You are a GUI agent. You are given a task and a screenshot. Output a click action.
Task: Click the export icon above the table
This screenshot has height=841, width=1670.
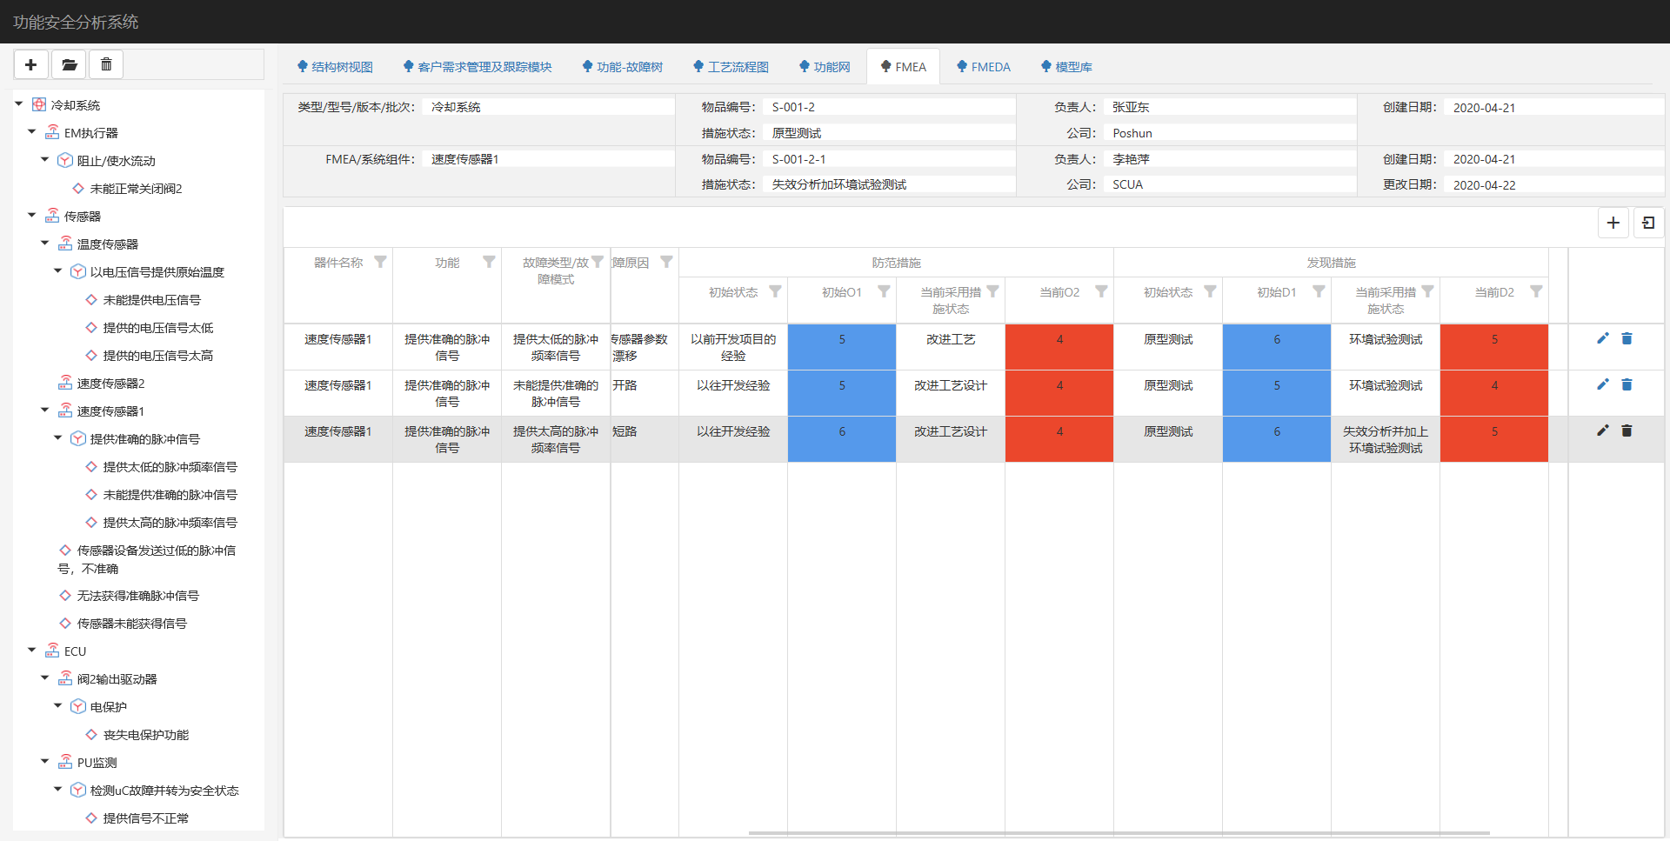pyautogui.click(x=1648, y=223)
